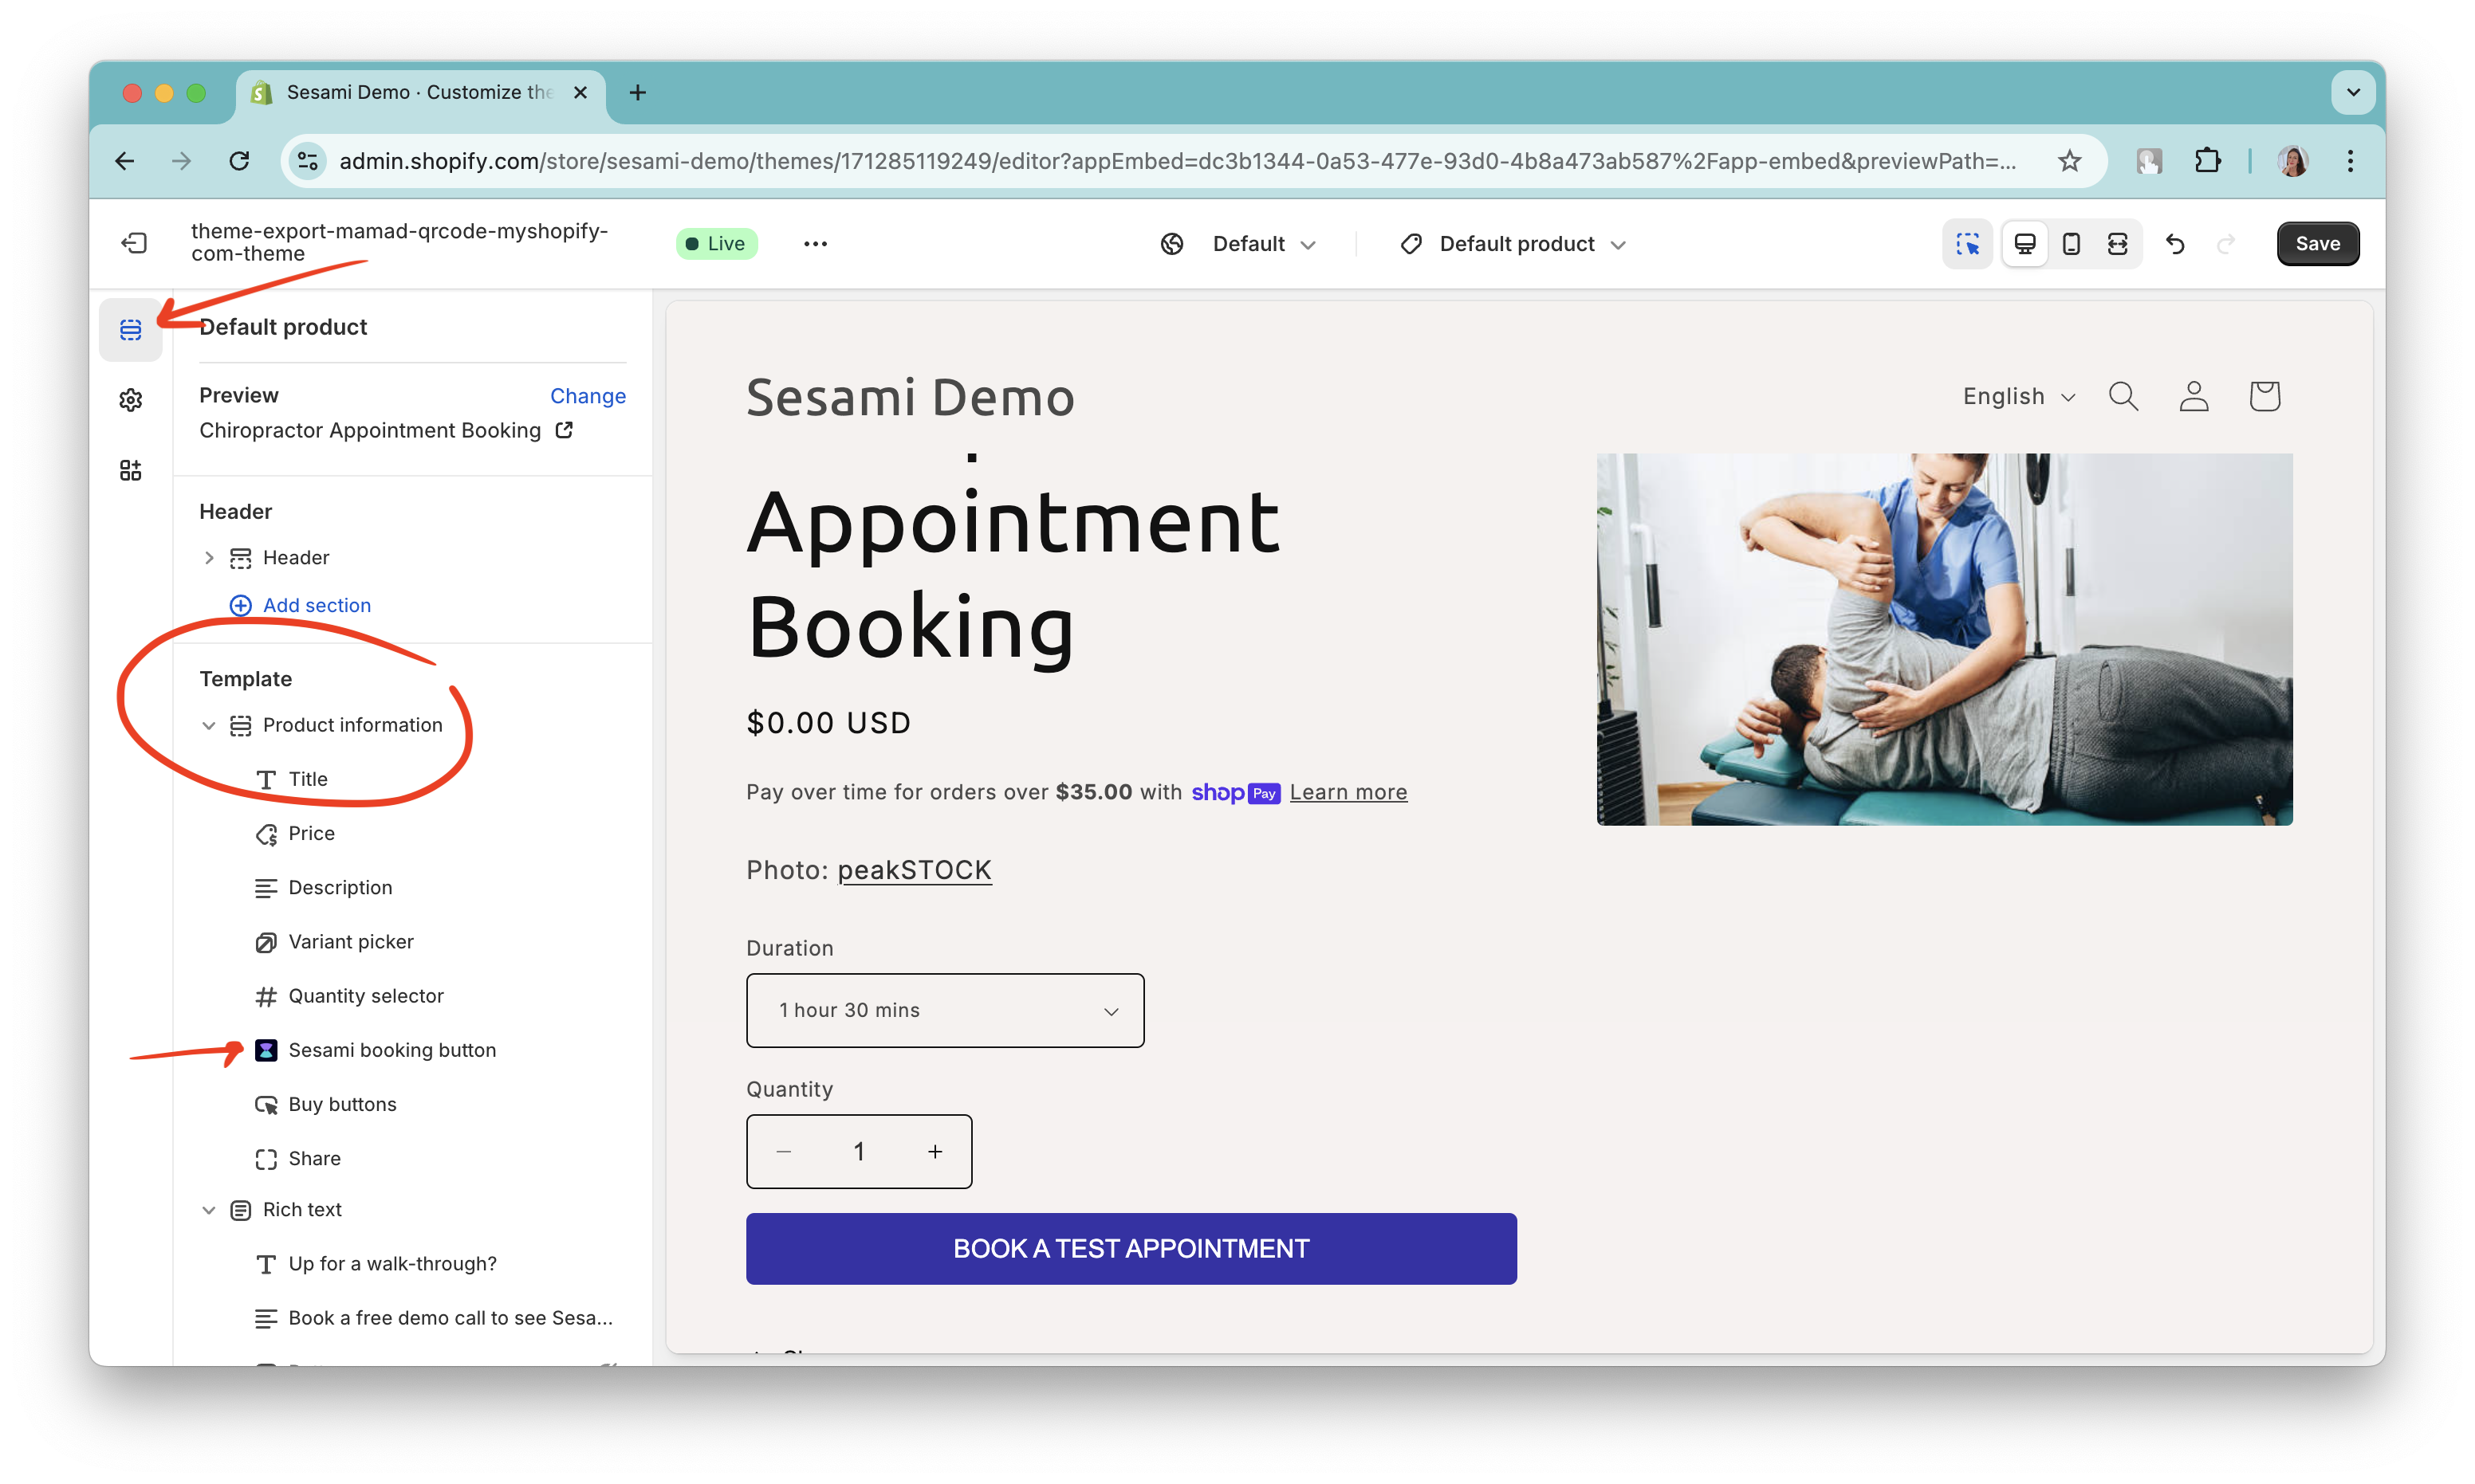Open the preview product external link icon
The height and width of the screenshot is (1484, 2475).
pos(565,430)
